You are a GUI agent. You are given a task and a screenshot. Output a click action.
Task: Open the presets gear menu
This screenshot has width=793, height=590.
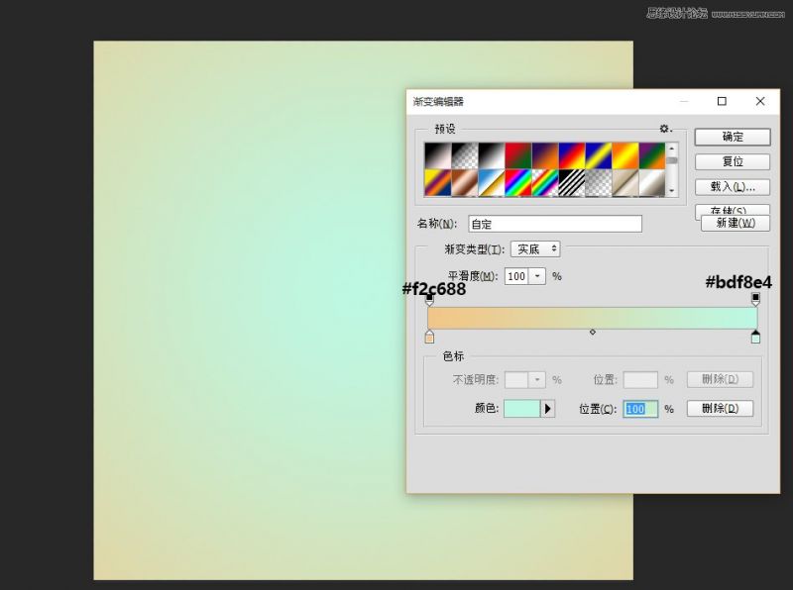click(665, 129)
